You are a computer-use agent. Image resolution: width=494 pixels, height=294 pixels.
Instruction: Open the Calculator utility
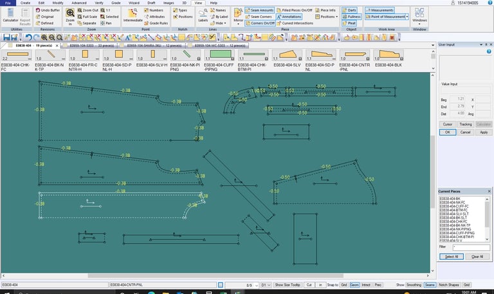click(10, 15)
